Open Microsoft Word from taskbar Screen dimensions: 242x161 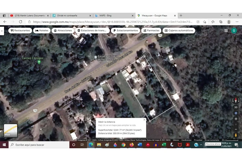click(x=140, y=145)
